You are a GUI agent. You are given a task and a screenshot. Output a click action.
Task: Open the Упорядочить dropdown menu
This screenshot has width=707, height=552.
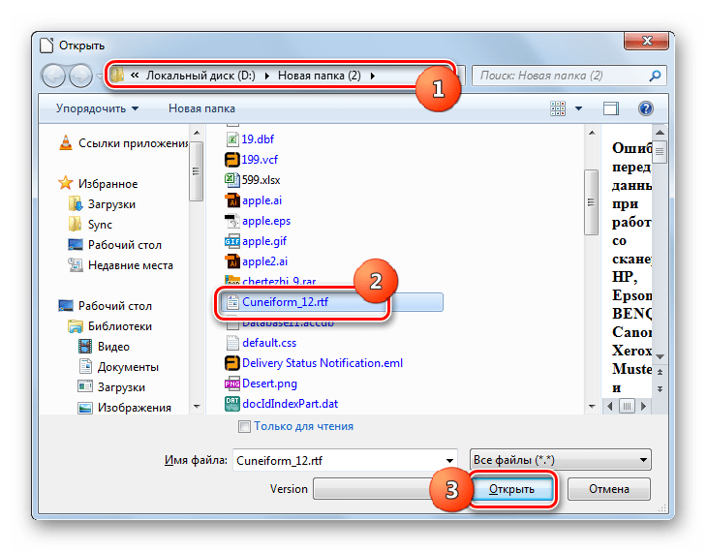[x=97, y=108]
